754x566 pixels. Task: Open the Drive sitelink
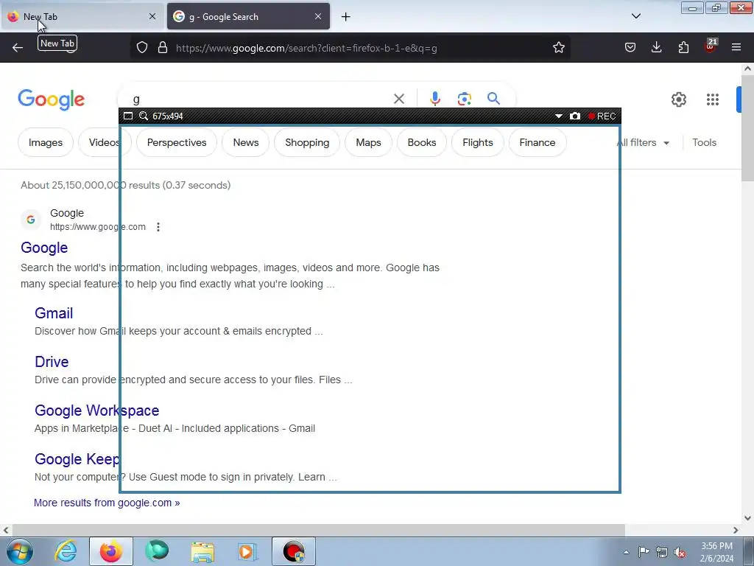click(x=52, y=361)
